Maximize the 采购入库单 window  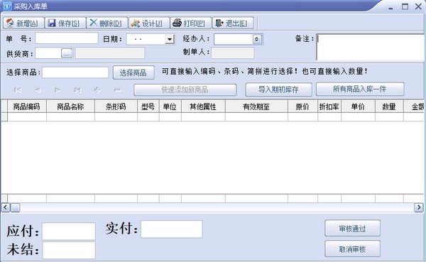pyautogui.click(x=405, y=6)
